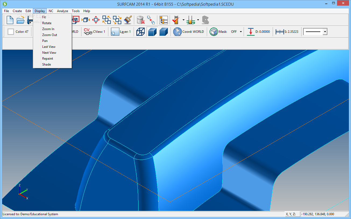
Task: Click the line style preview sample
Action: 313,32
